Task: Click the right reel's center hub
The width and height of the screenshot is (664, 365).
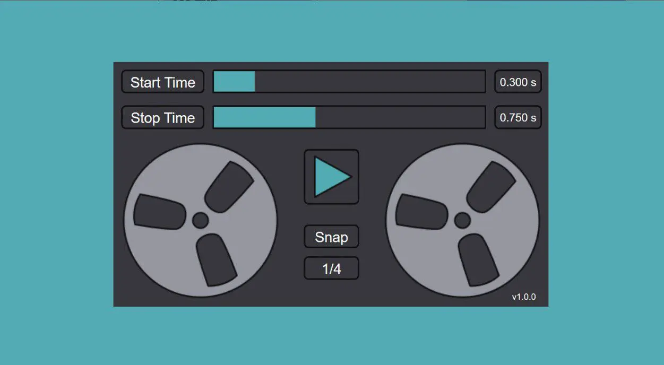Action: 463,220
